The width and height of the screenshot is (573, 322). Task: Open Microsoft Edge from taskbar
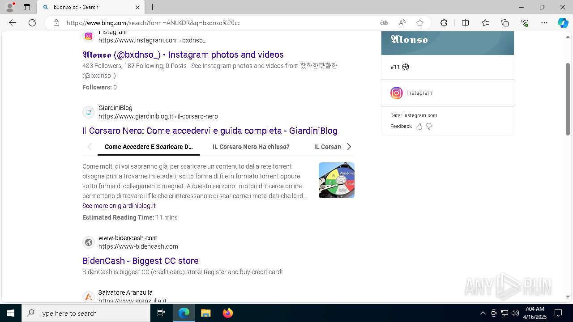coord(184,313)
